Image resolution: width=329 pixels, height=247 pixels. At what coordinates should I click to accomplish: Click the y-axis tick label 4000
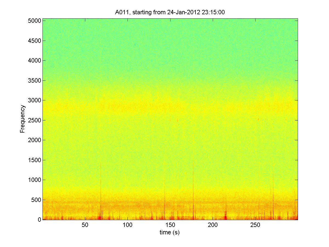click(x=35, y=61)
